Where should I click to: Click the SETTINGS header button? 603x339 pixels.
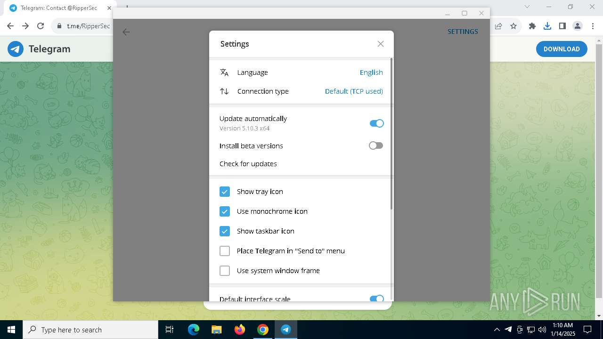(x=463, y=32)
